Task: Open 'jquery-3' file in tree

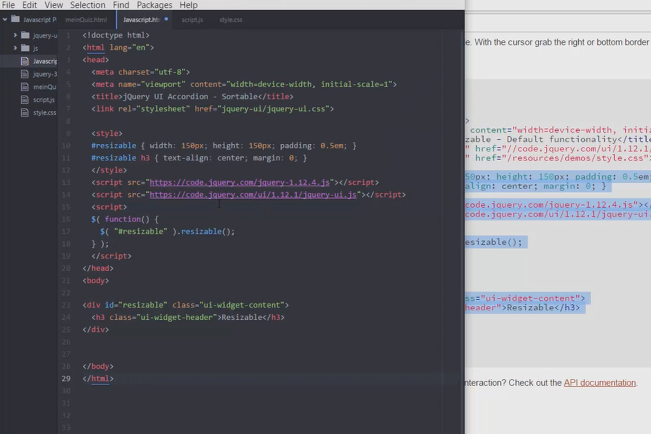Action: click(45, 74)
